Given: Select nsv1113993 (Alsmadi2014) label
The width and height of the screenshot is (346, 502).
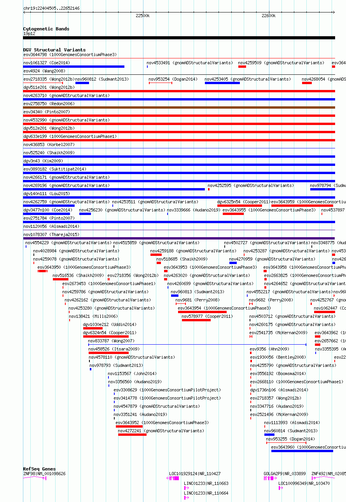Looking at the screenshot, I should [x=292, y=423].
